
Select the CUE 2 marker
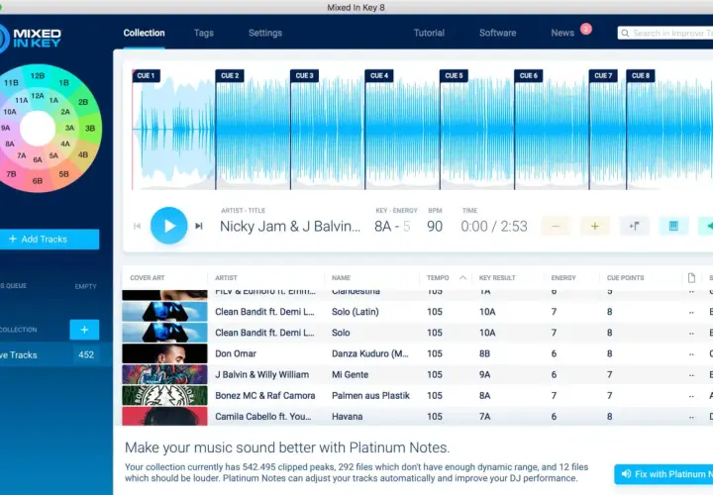click(x=230, y=75)
